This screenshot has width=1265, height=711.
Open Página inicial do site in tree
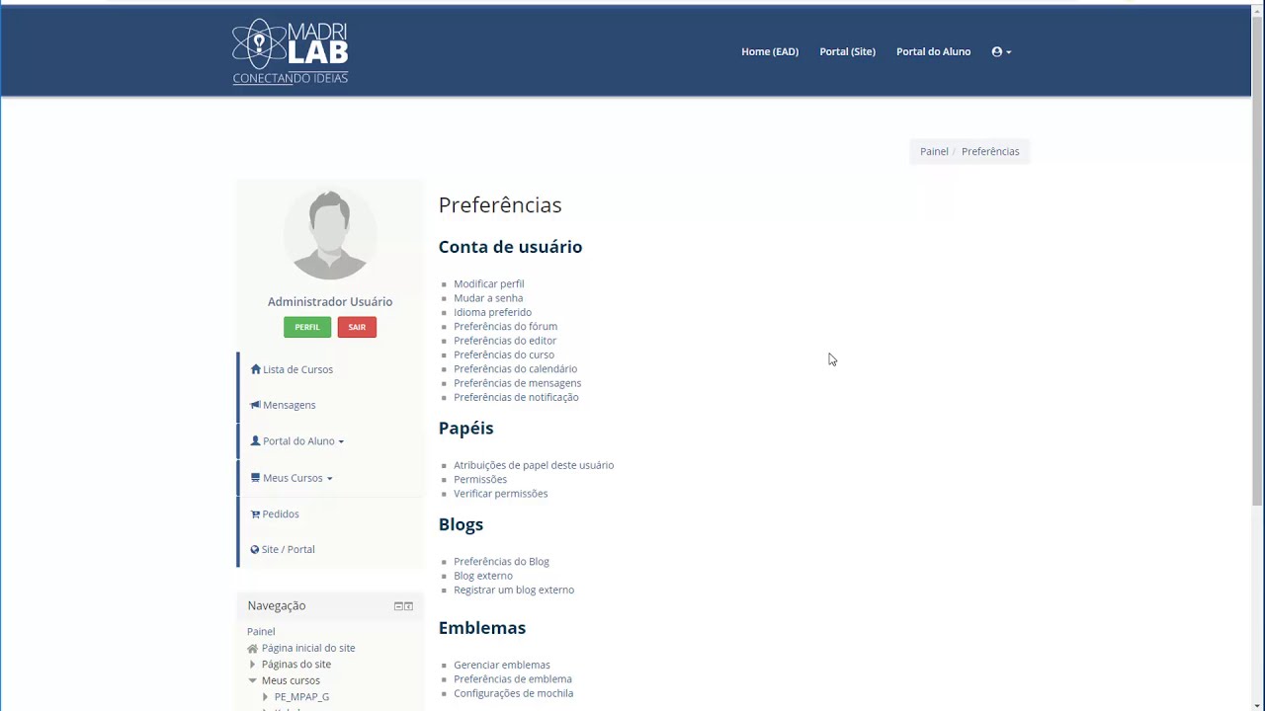coord(308,649)
